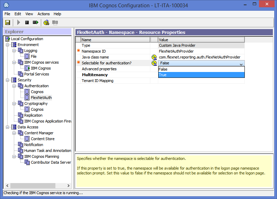Click the Name column header
The image size is (277, 199).
[116, 40]
